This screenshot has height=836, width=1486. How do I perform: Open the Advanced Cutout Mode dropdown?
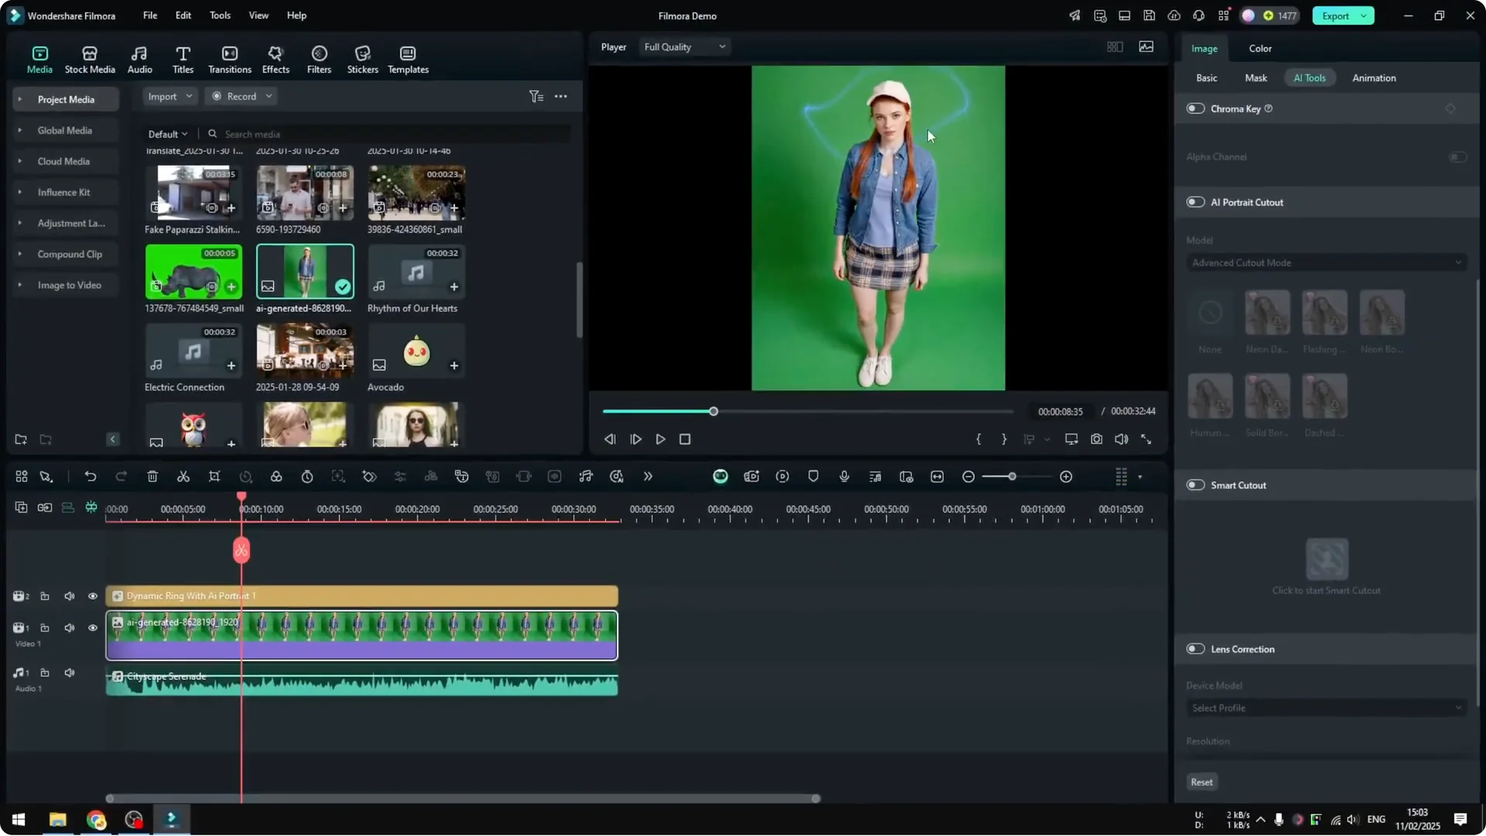click(x=1325, y=262)
